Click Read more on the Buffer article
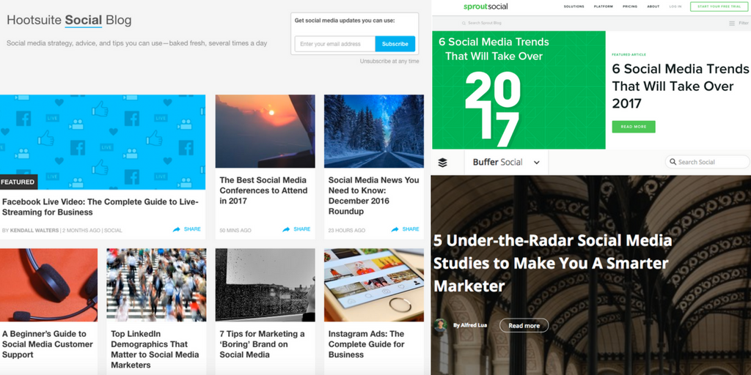The width and height of the screenshot is (751, 375). click(524, 326)
